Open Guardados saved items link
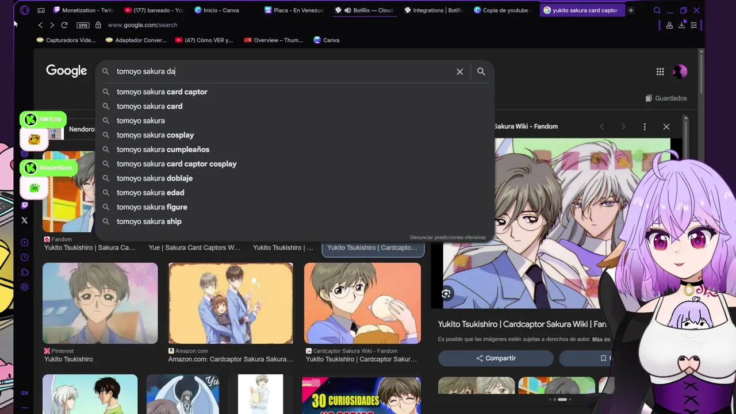Image resolution: width=736 pixels, height=414 pixels. [666, 98]
